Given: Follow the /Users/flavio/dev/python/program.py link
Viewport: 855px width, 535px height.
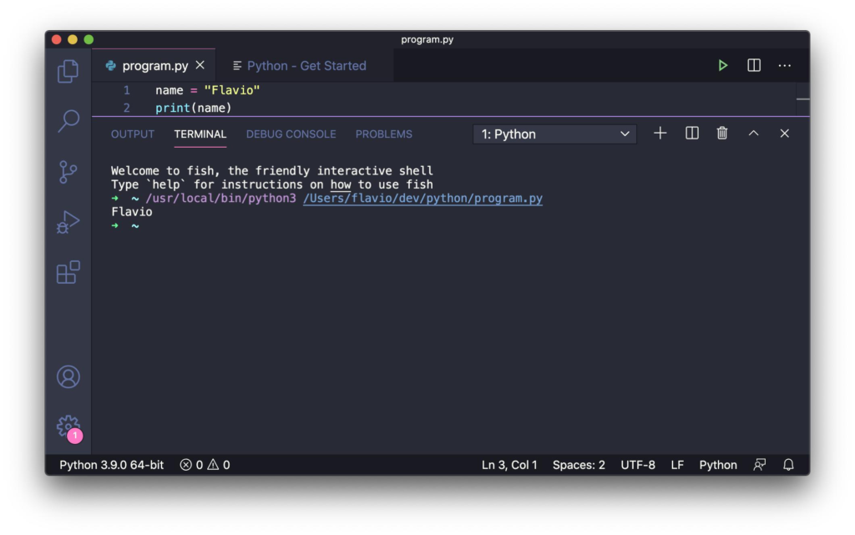Looking at the screenshot, I should (x=422, y=199).
